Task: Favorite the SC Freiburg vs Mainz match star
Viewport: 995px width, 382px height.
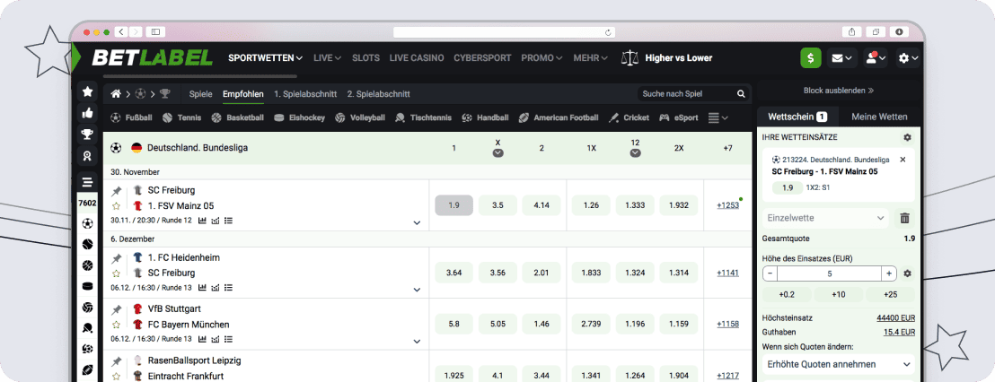Action: click(116, 205)
